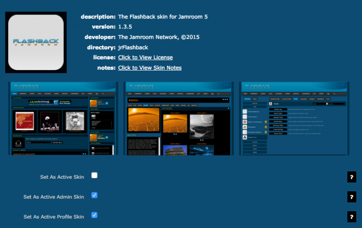Uncheck Set As Active Profile Skin
The image size is (362, 228).
pyautogui.click(x=94, y=215)
